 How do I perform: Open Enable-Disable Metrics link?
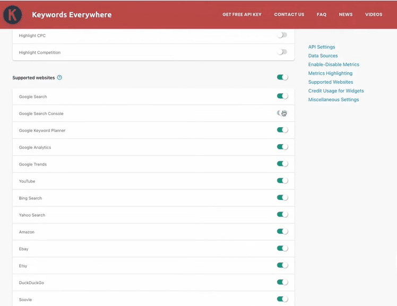(x=334, y=65)
